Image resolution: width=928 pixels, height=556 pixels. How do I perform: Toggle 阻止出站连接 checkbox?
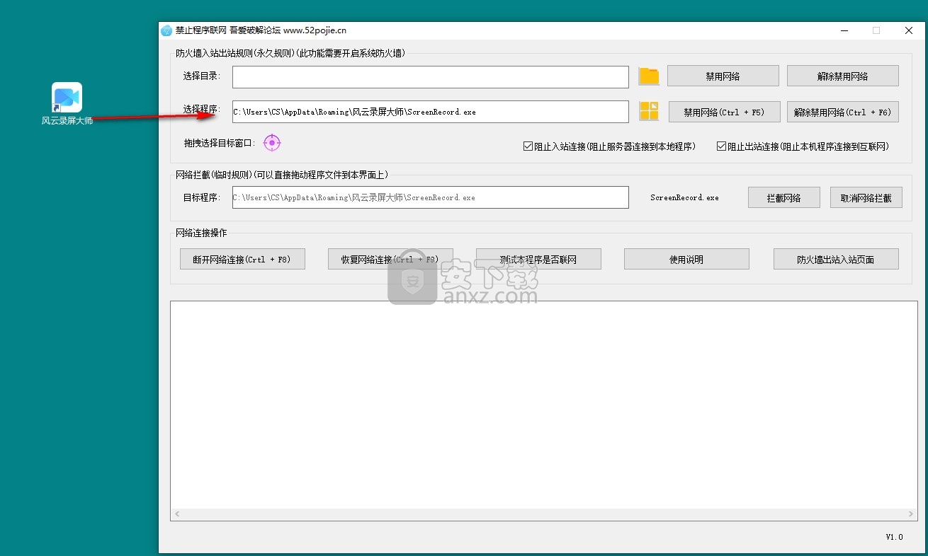click(721, 146)
